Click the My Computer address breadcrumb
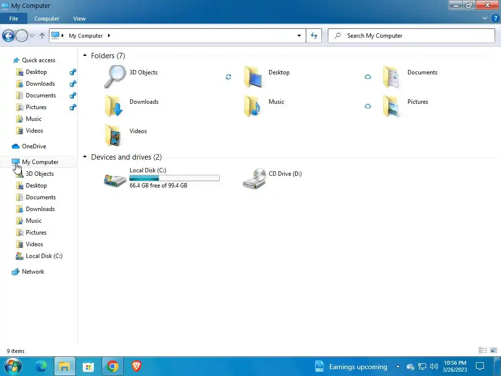 [x=86, y=35]
